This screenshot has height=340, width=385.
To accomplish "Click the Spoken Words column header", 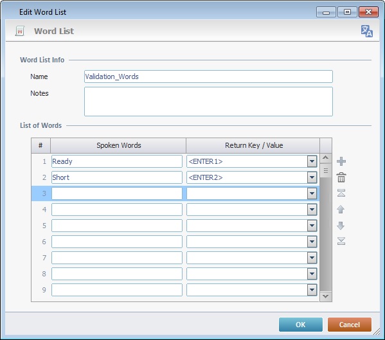I will 118,145.
